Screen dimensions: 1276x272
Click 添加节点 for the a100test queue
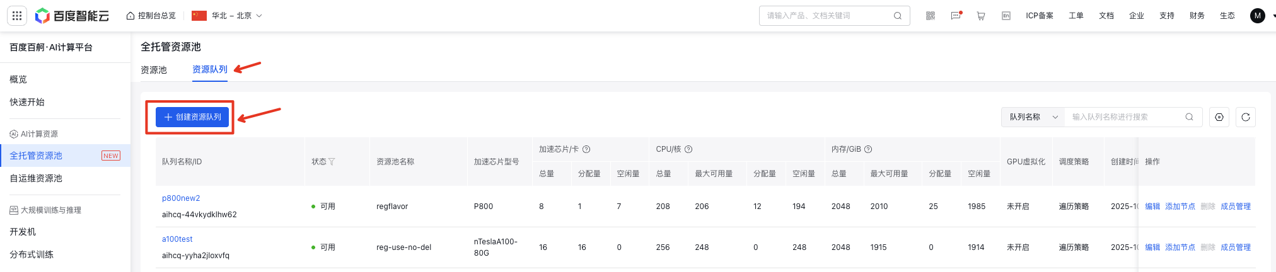pyautogui.click(x=1180, y=247)
